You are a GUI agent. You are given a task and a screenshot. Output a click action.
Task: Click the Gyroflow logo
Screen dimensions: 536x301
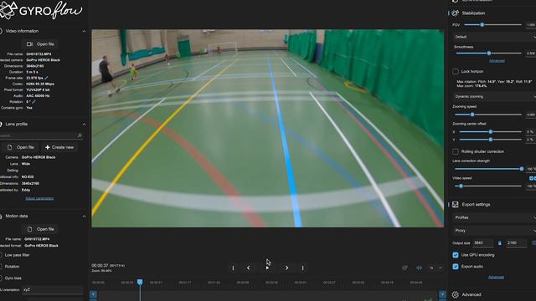tap(41, 10)
